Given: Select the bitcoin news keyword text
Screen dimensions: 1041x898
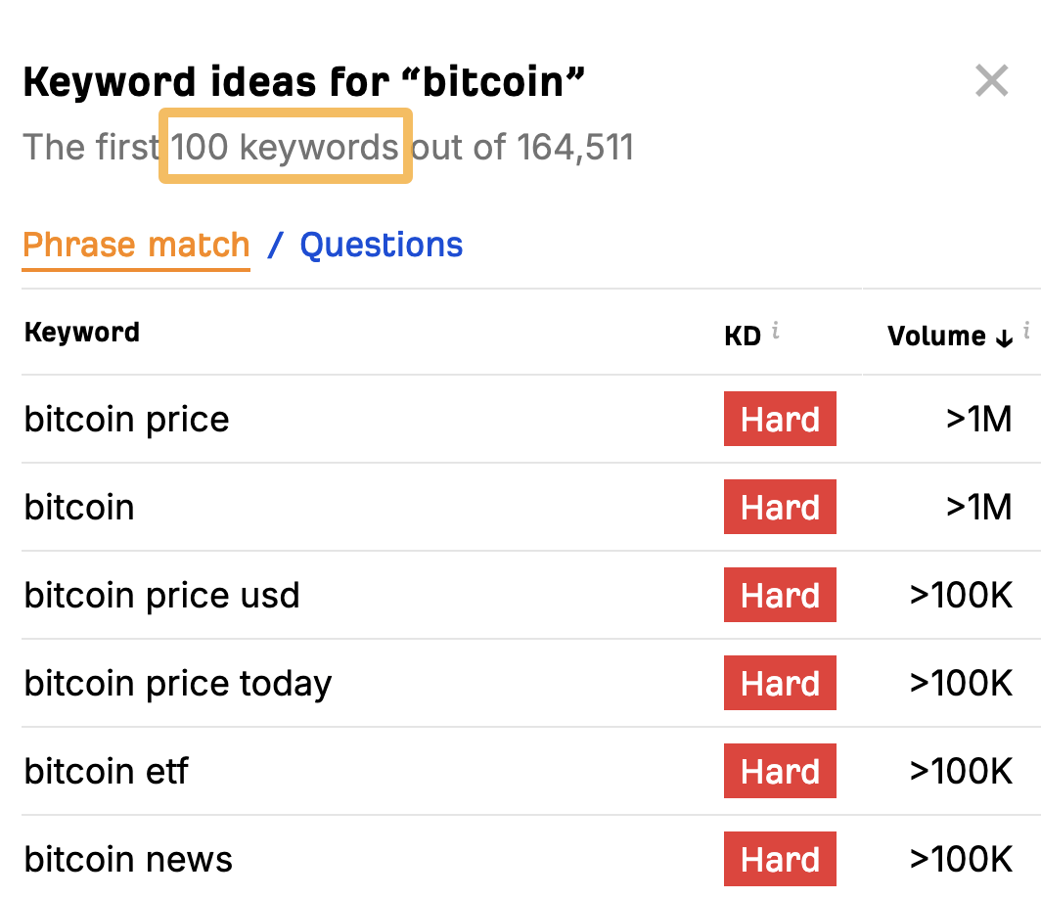Looking at the screenshot, I should click(x=127, y=858).
